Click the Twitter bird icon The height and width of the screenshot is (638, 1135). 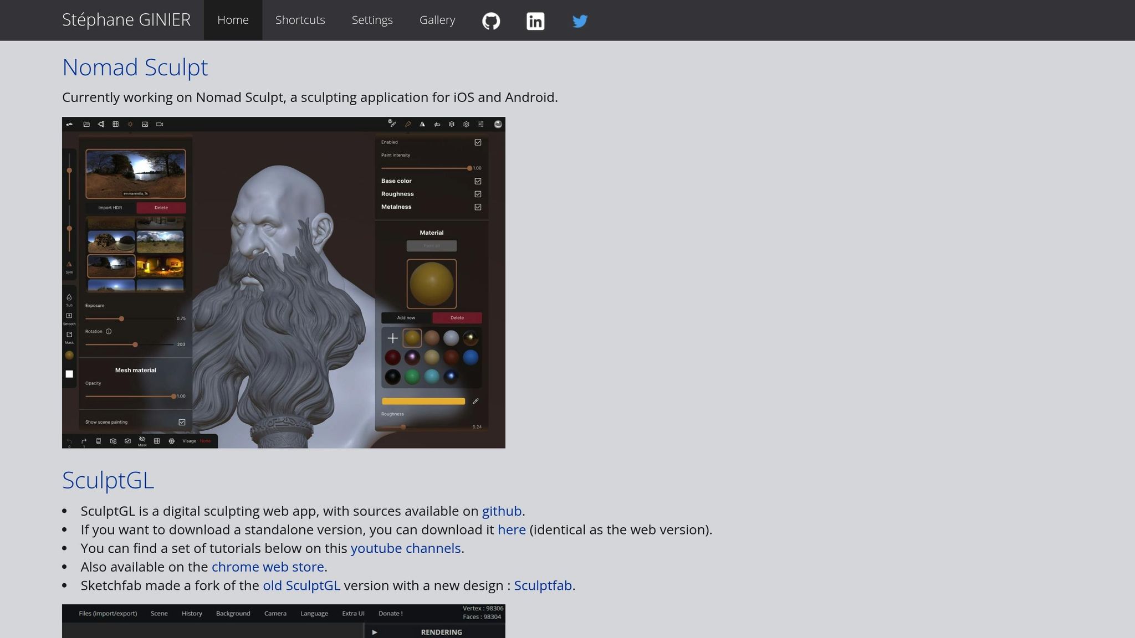580,21
